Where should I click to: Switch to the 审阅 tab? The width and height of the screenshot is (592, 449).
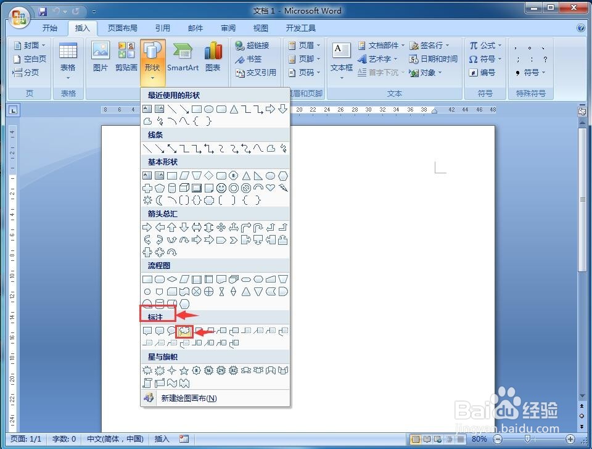coord(228,28)
